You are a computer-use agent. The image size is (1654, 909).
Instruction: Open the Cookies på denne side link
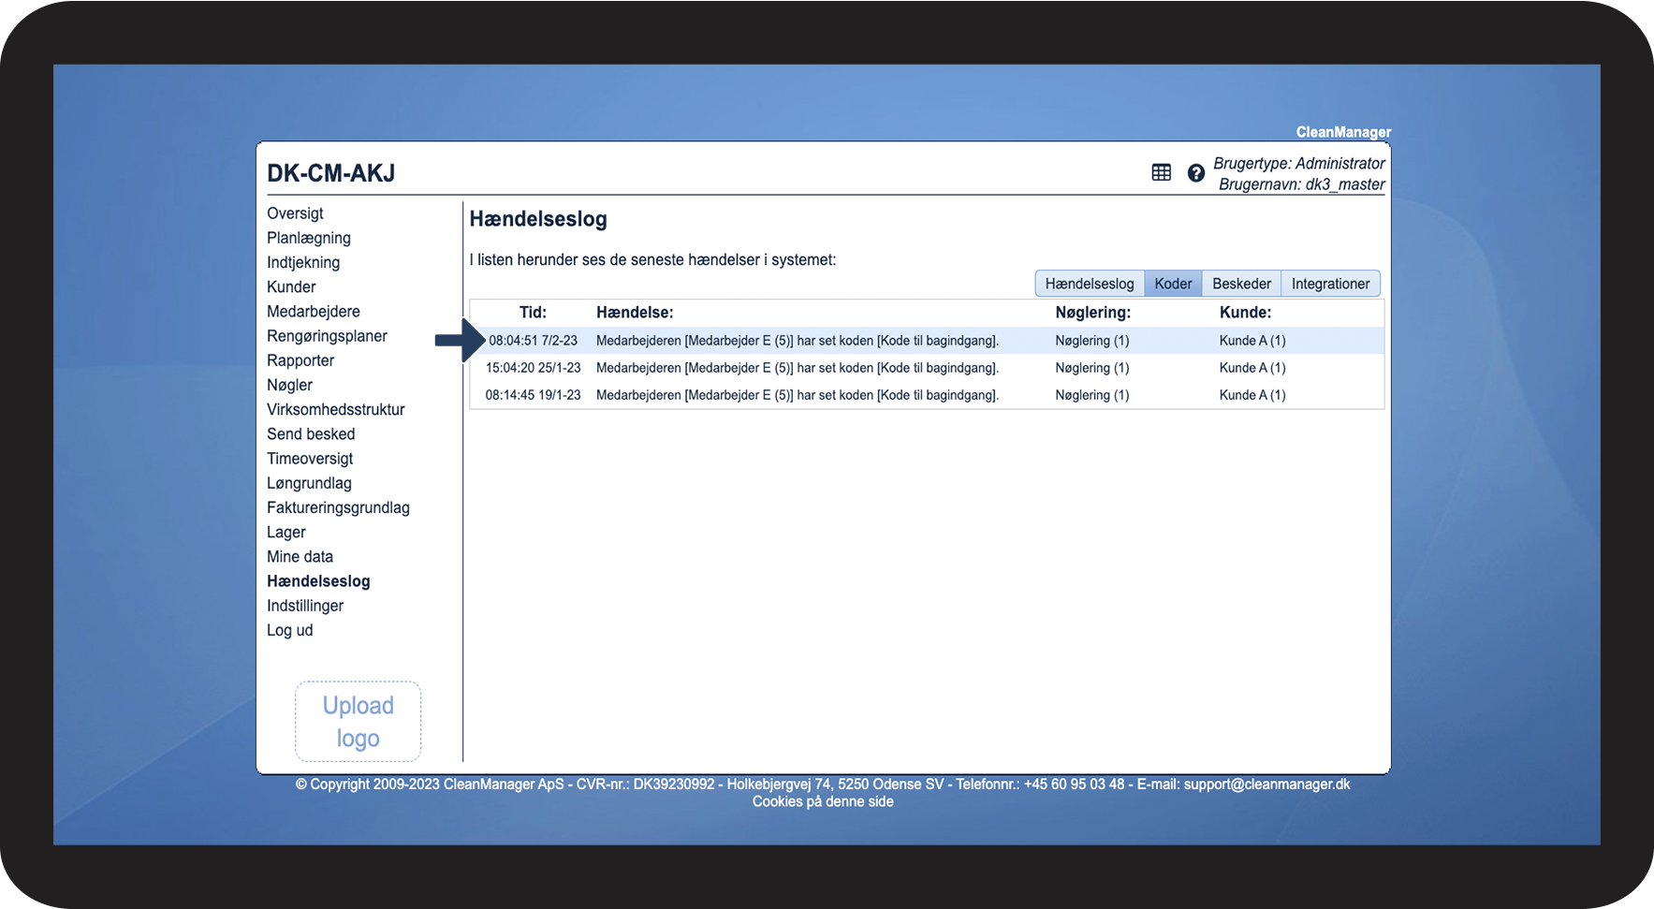coord(823,801)
